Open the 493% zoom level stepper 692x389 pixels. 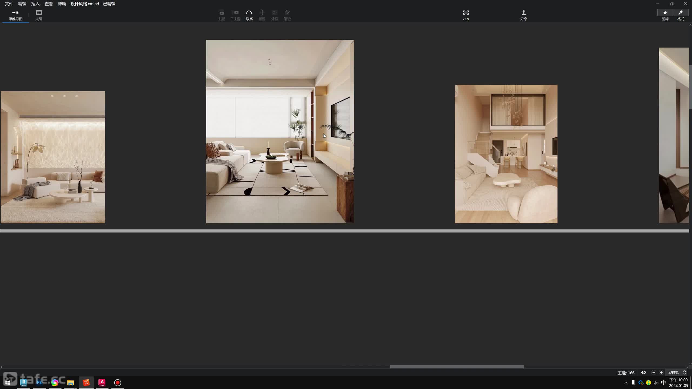pyautogui.click(x=684, y=373)
